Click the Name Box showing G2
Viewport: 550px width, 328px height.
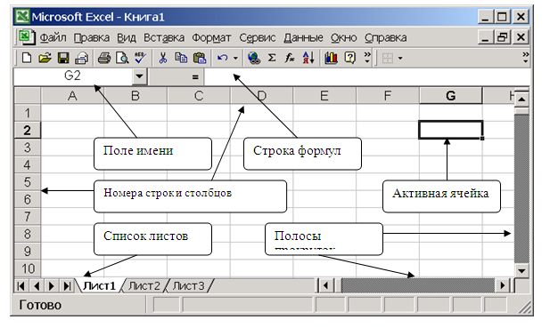72,76
